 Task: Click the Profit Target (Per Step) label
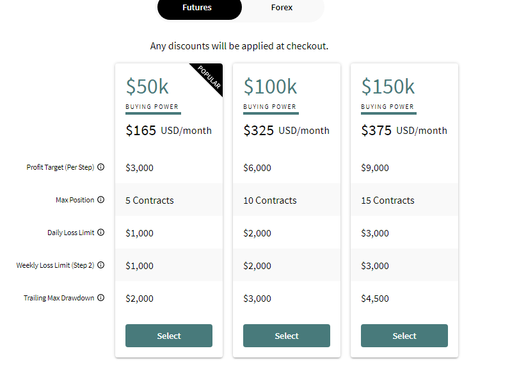[60, 167]
